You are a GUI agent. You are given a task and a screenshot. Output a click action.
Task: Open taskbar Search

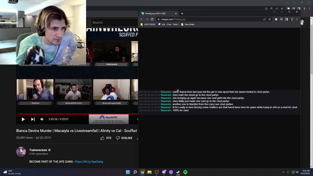pyautogui.click(x=135, y=172)
